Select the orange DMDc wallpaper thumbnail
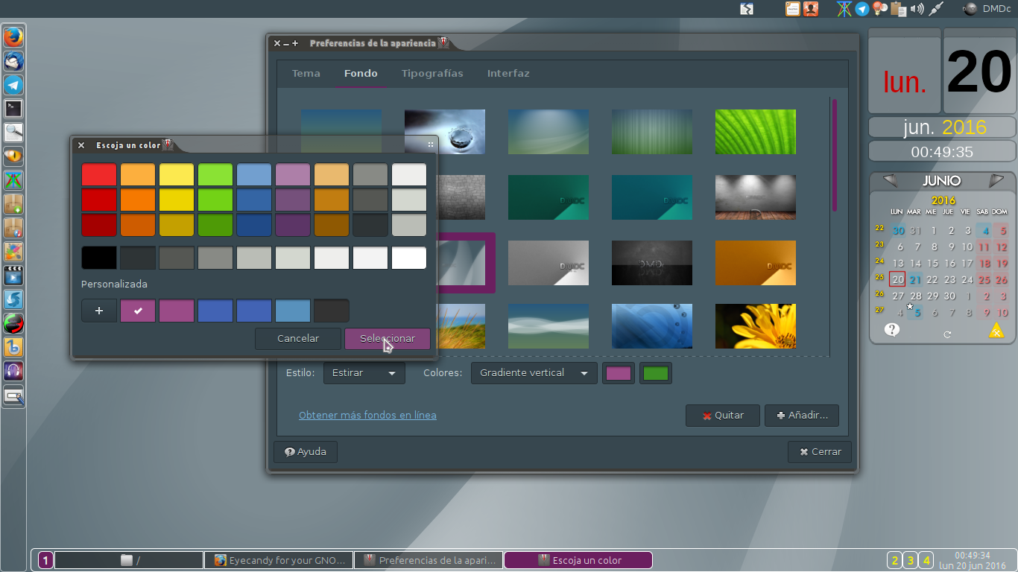This screenshot has width=1018, height=572. tap(756, 263)
